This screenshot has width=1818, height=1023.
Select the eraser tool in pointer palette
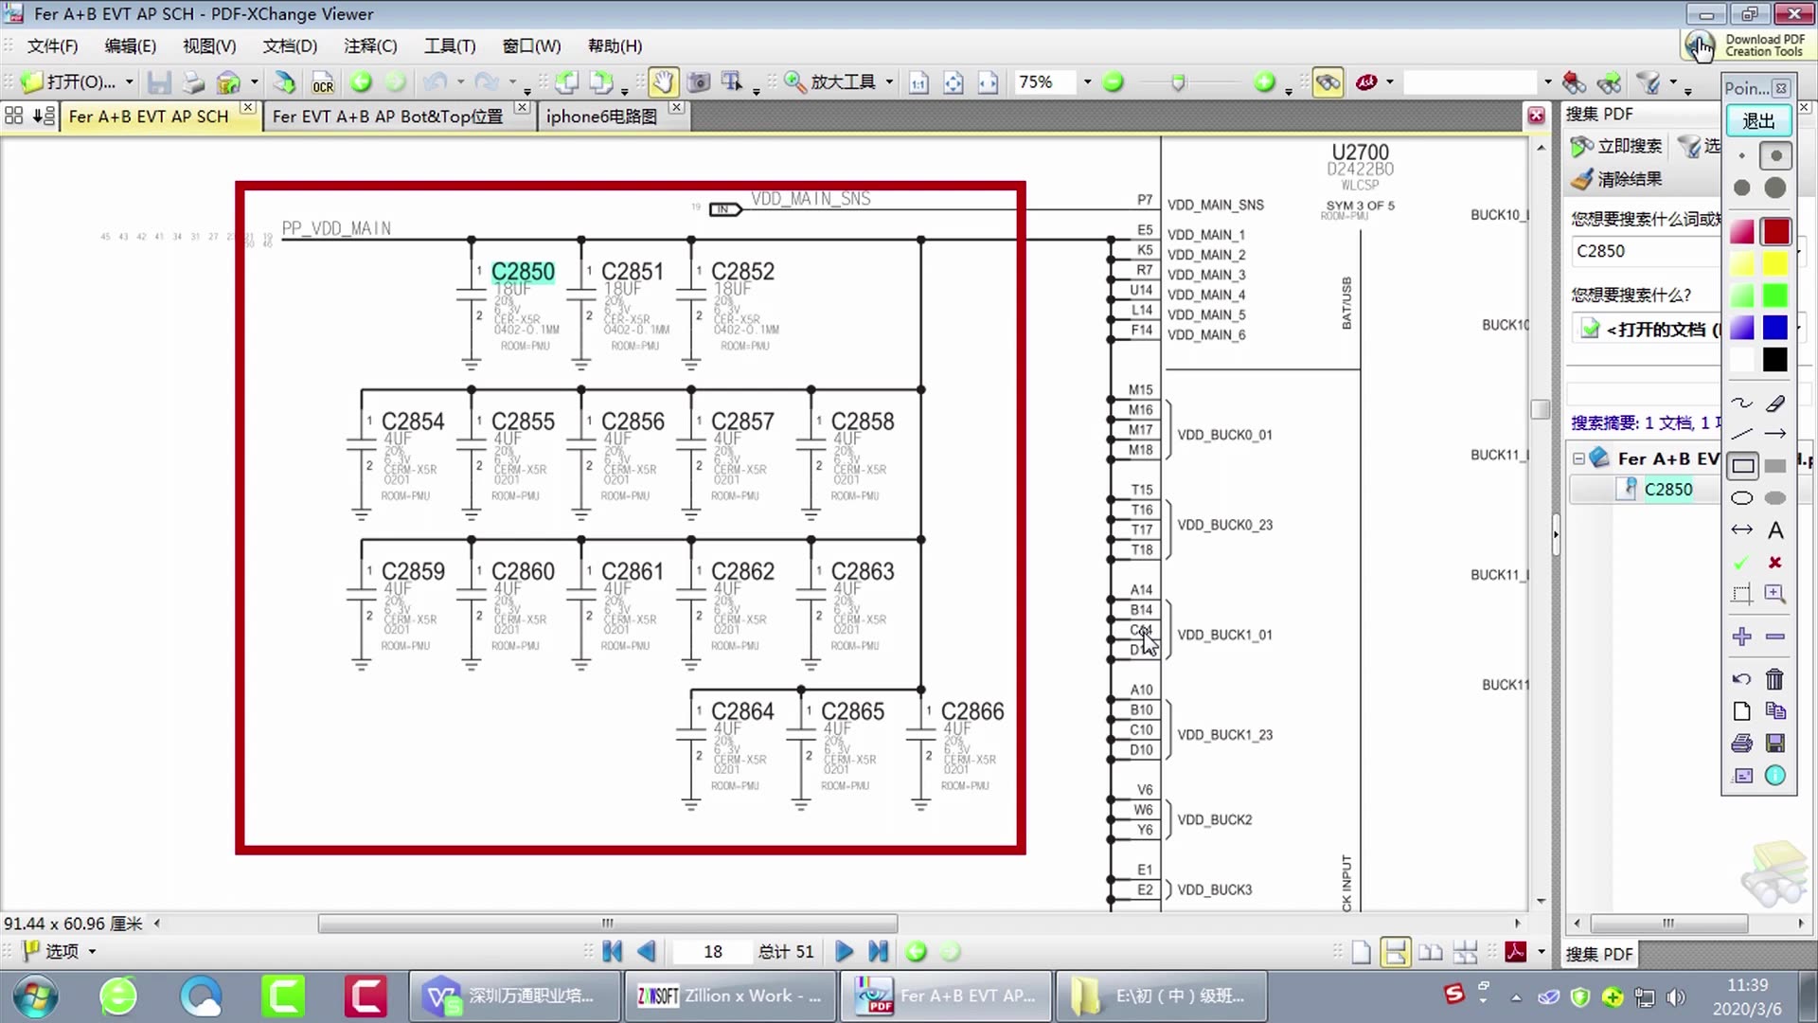pos(1775,404)
